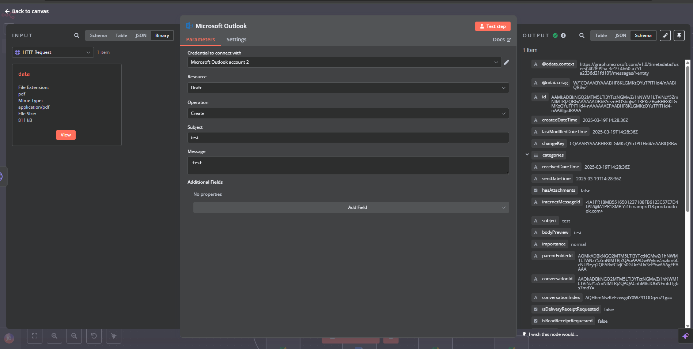The width and height of the screenshot is (693, 349).
Task: Click the list type icon beside categories
Action: (536, 155)
